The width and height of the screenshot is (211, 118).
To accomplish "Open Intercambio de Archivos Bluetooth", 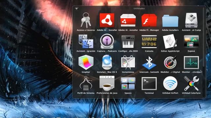I will point(149,63).
